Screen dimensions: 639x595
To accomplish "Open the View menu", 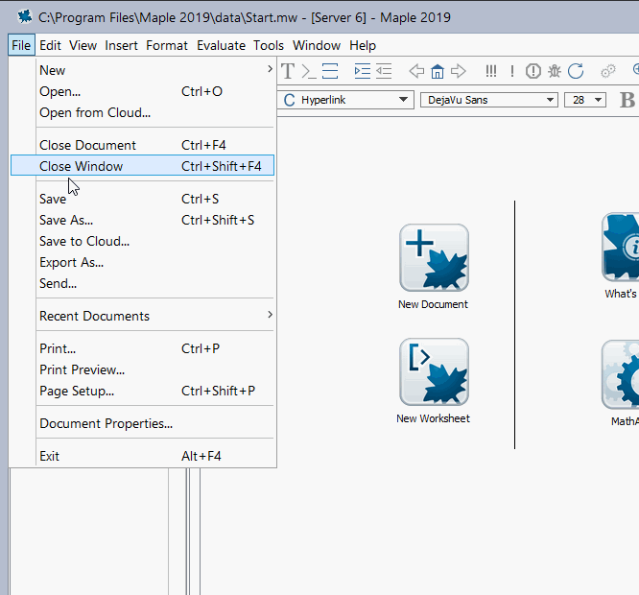I will pos(83,45).
